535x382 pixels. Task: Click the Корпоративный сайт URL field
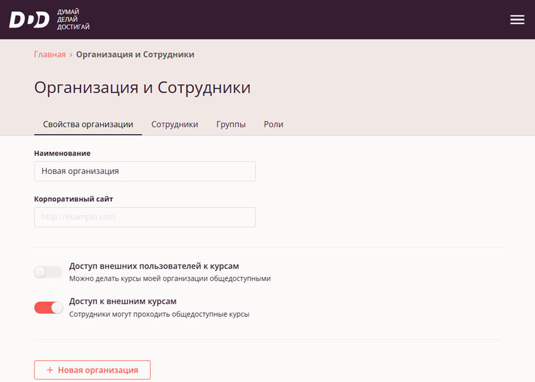(x=145, y=217)
